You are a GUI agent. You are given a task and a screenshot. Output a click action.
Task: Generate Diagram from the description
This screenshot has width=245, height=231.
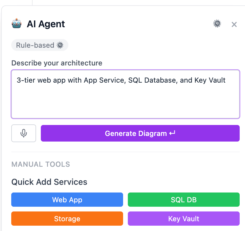(x=140, y=133)
